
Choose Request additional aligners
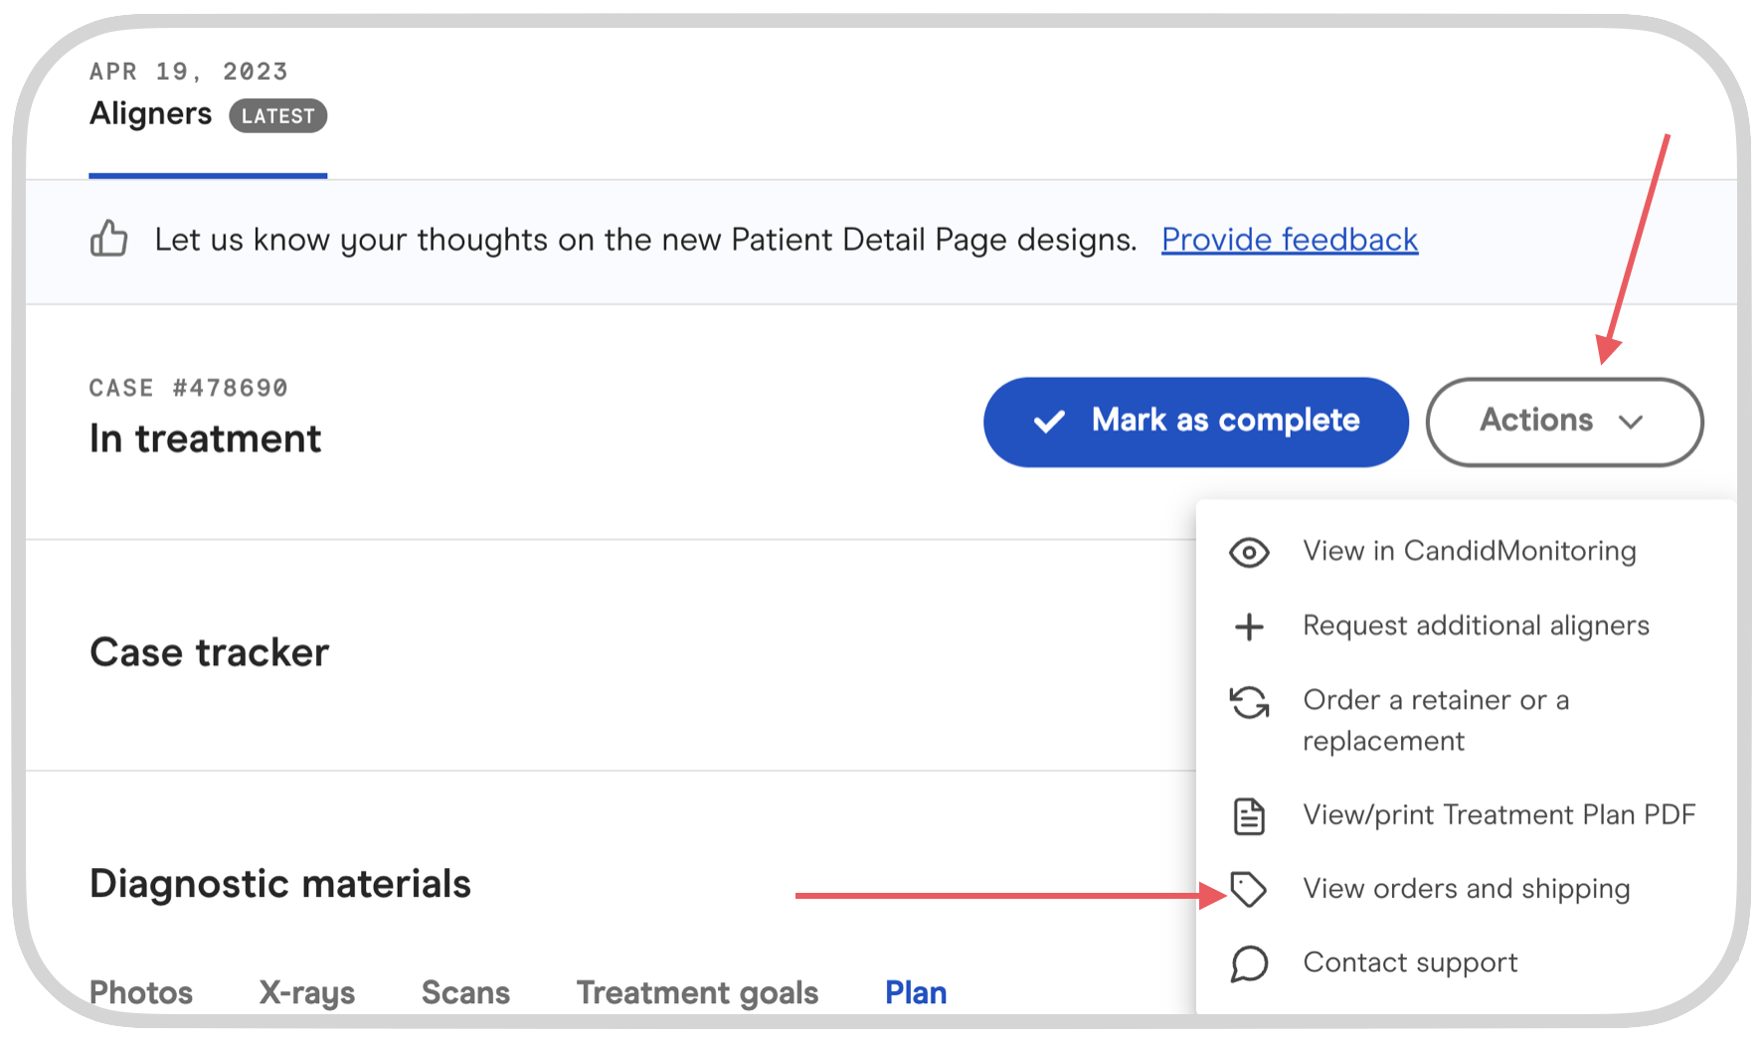tap(1476, 625)
